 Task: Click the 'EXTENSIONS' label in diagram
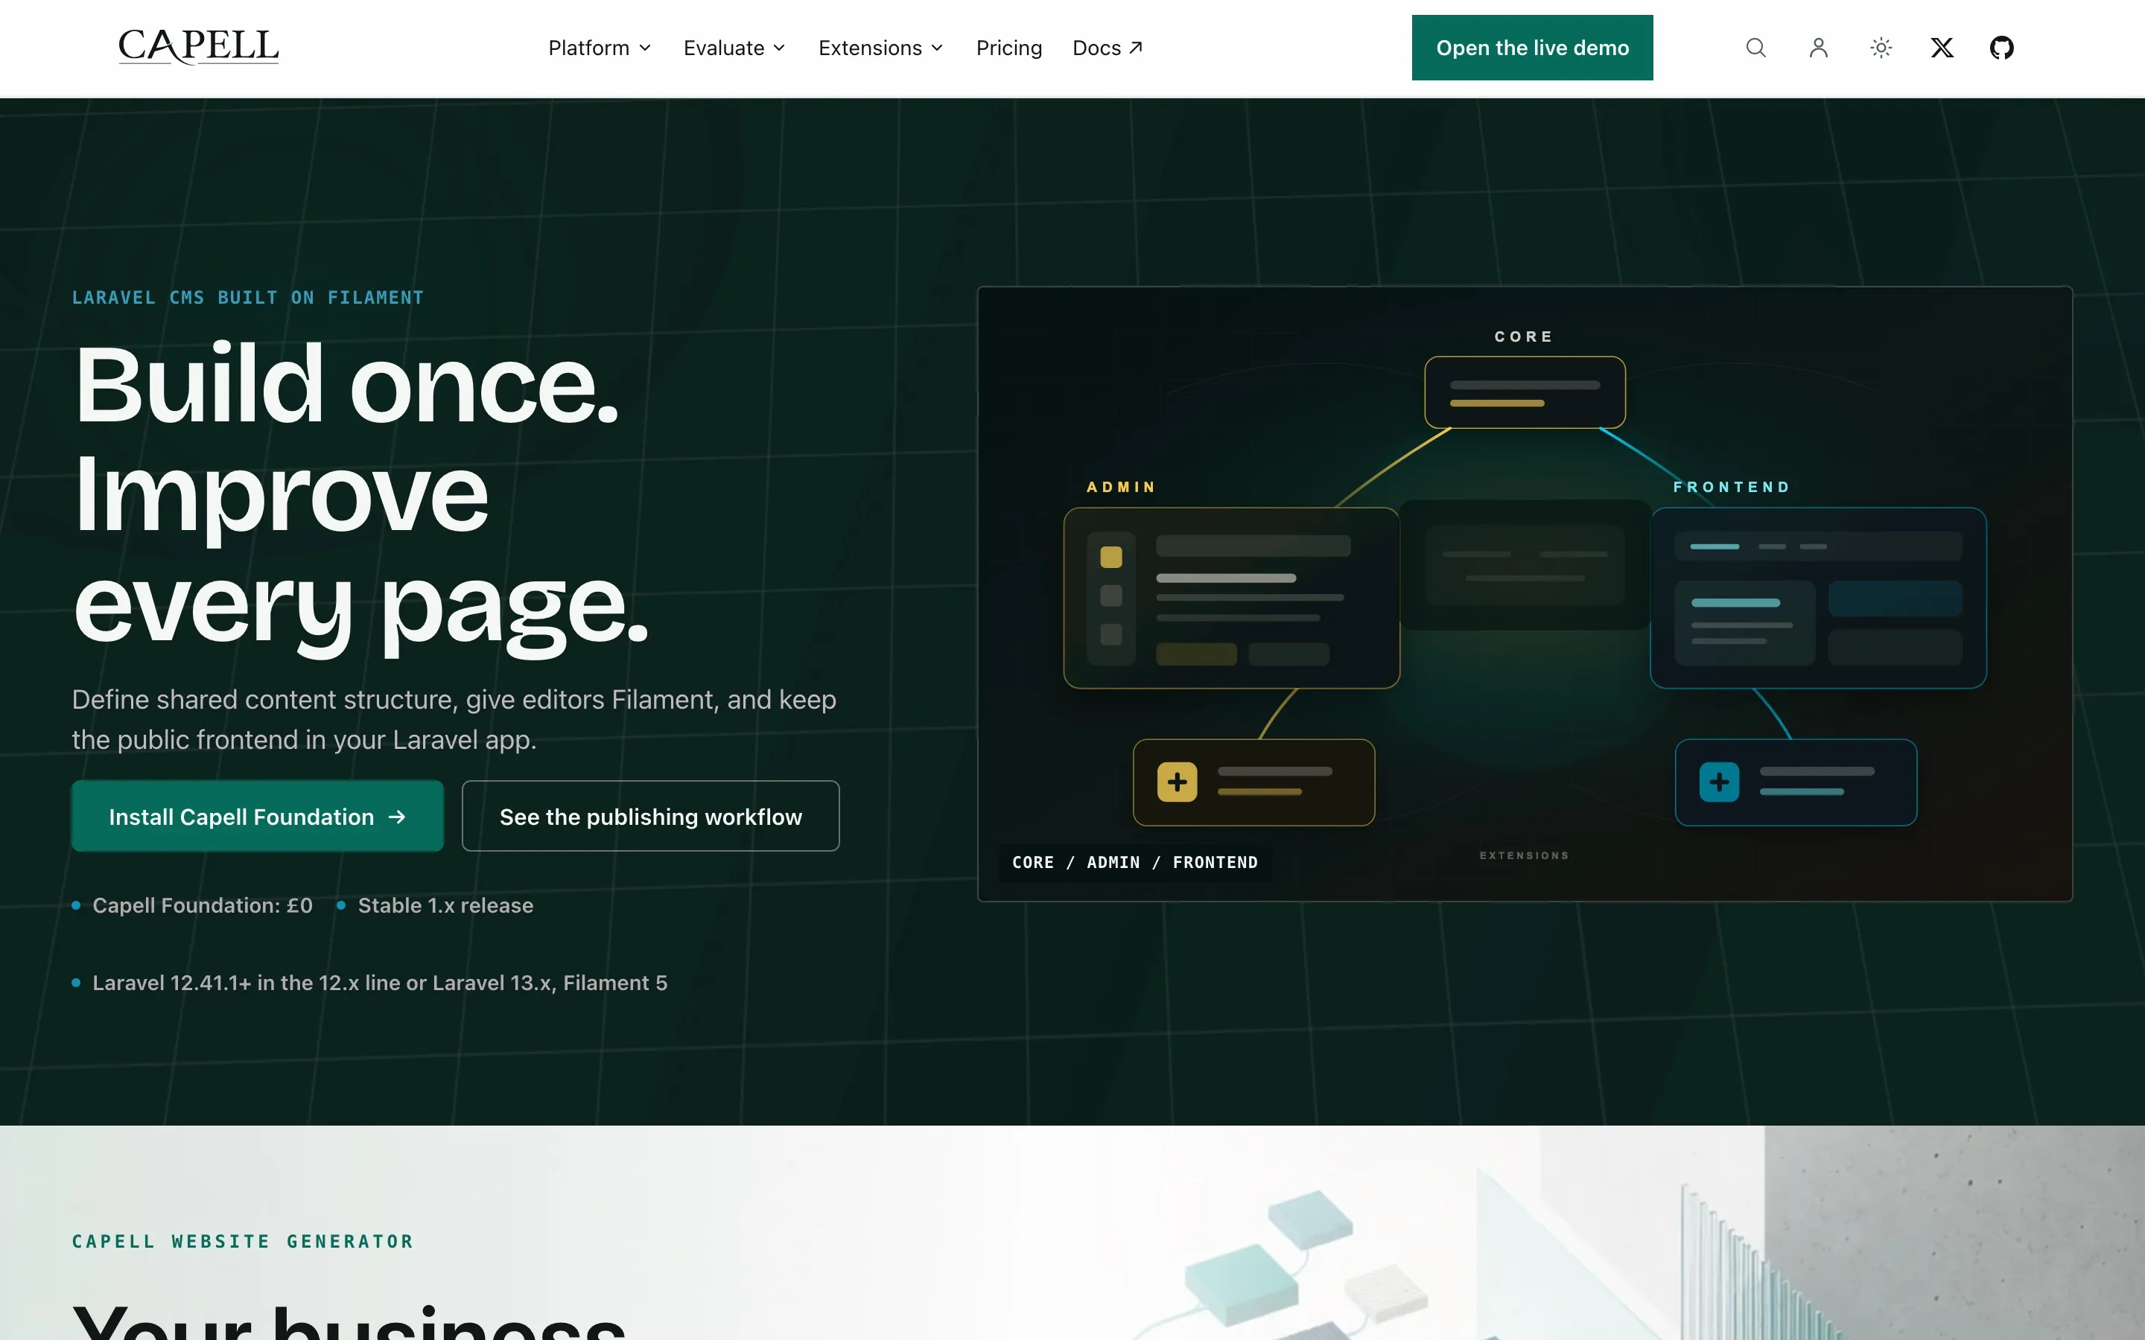tap(1525, 855)
